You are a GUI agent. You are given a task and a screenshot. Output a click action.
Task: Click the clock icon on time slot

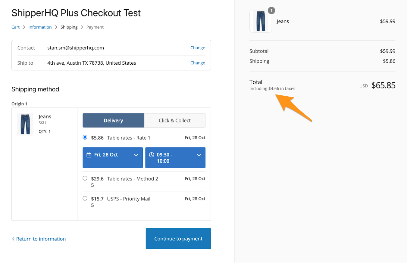[x=152, y=155]
